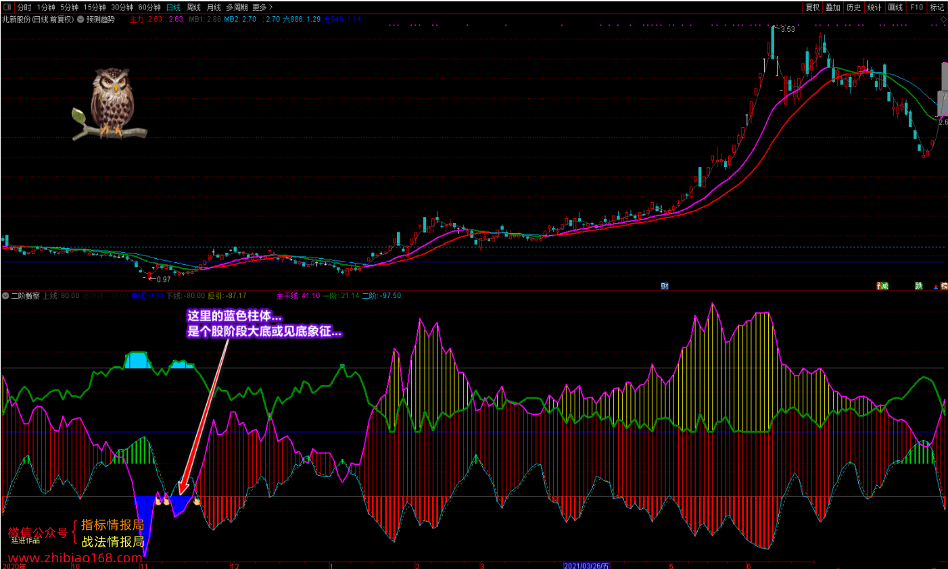Select the 月线 monthly tab
Image resolution: width=948 pixels, height=569 pixels.
(214, 7)
